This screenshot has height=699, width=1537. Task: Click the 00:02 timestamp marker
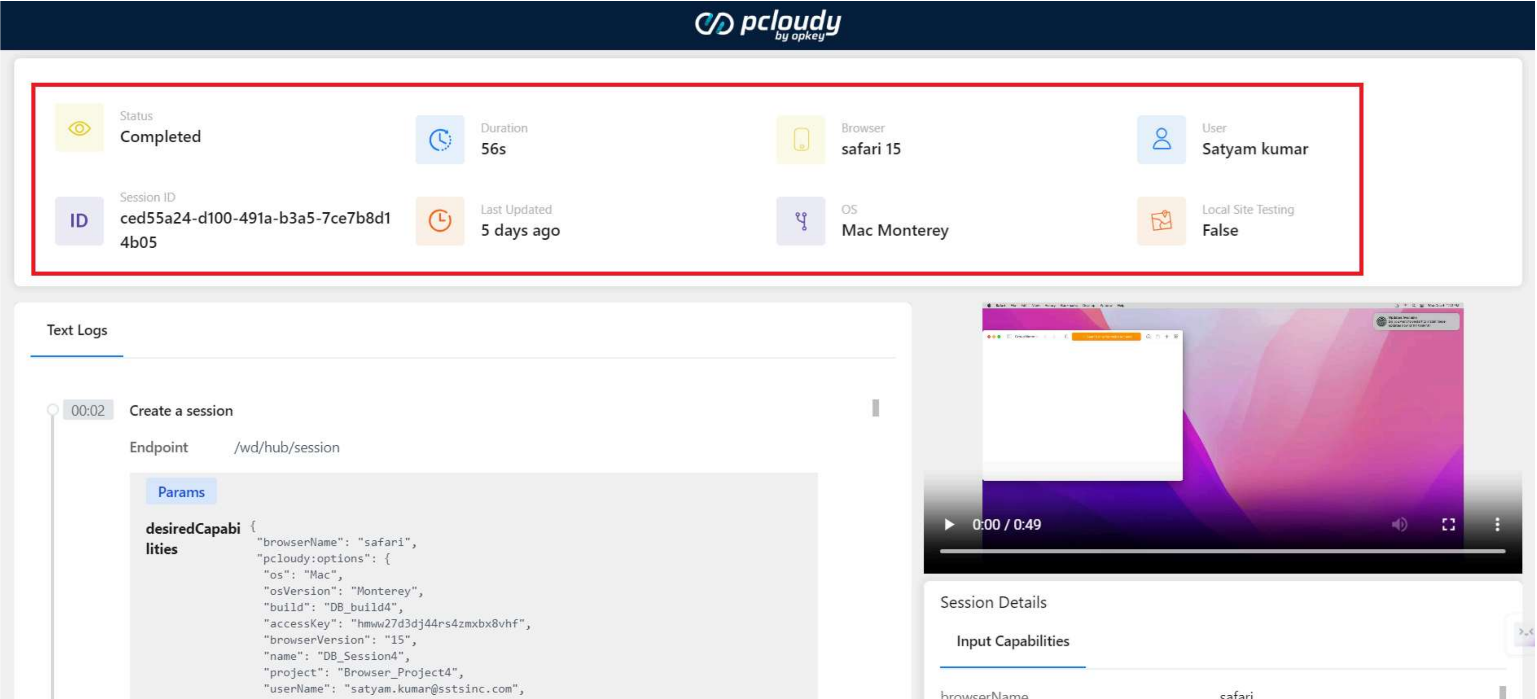tap(88, 411)
